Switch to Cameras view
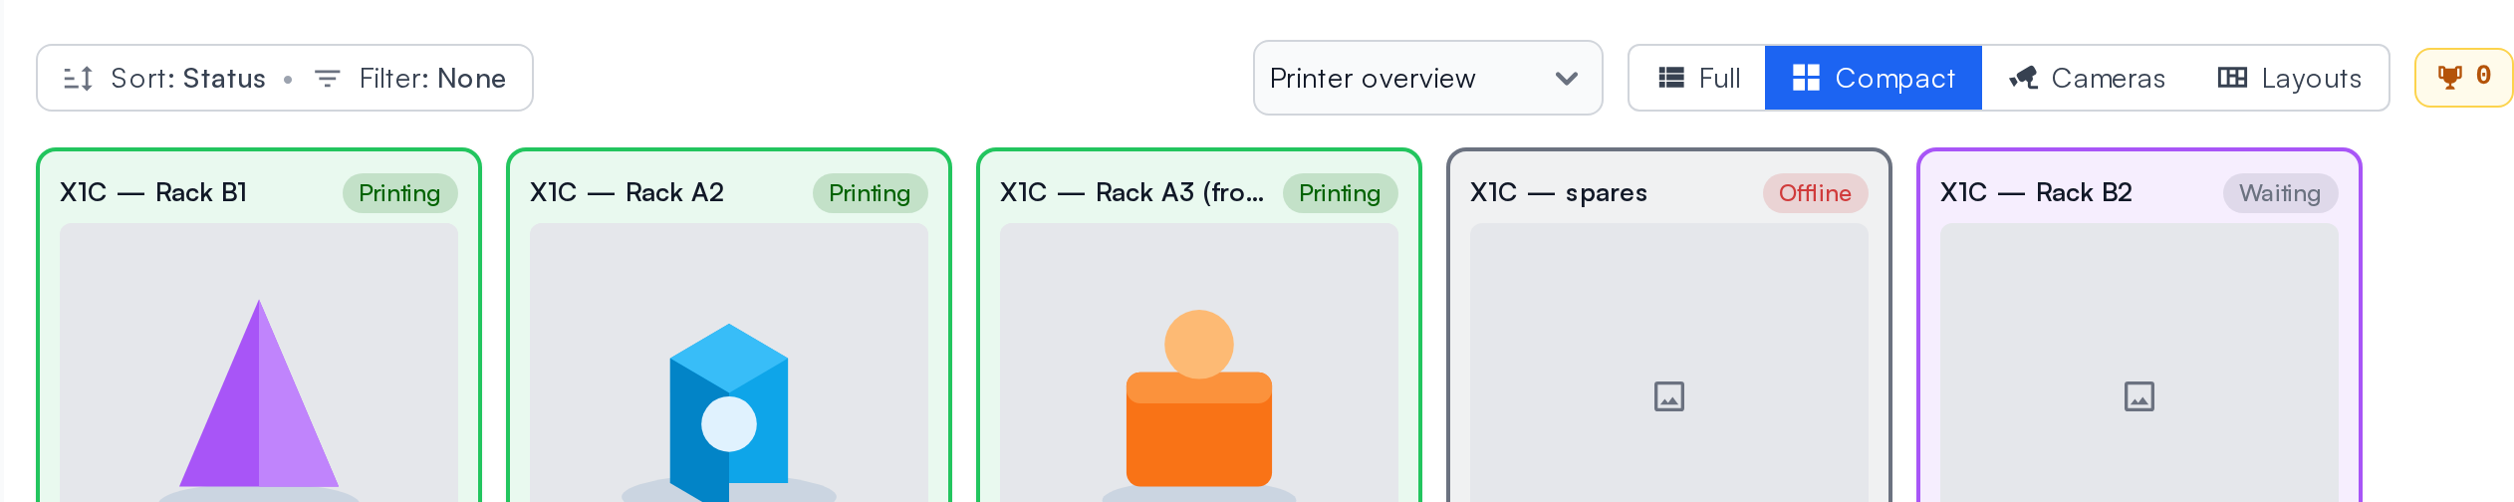 [x=2087, y=78]
